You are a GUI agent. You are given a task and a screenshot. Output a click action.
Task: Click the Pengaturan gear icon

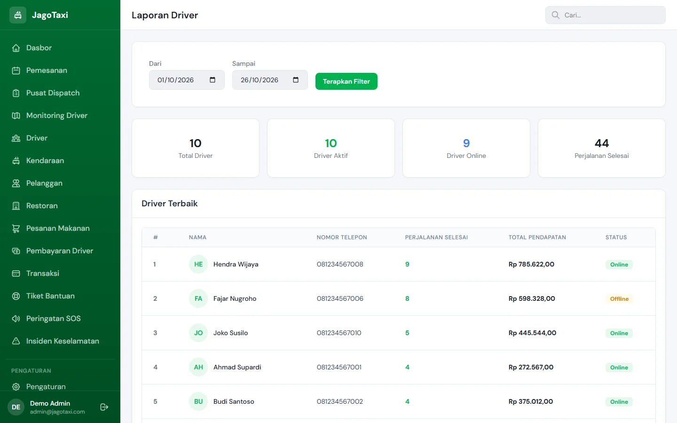[x=16, y=387]
